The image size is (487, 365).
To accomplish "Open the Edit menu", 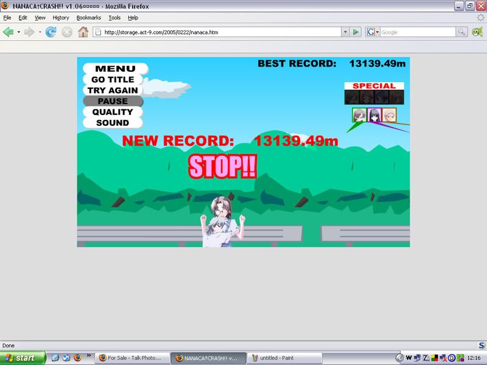I will 23,18.
